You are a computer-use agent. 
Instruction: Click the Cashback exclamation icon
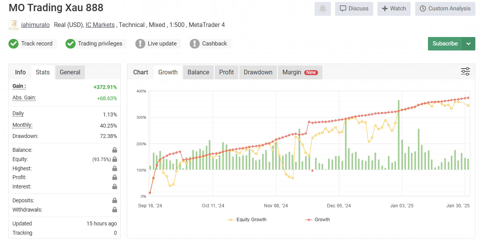click(195, 44)
